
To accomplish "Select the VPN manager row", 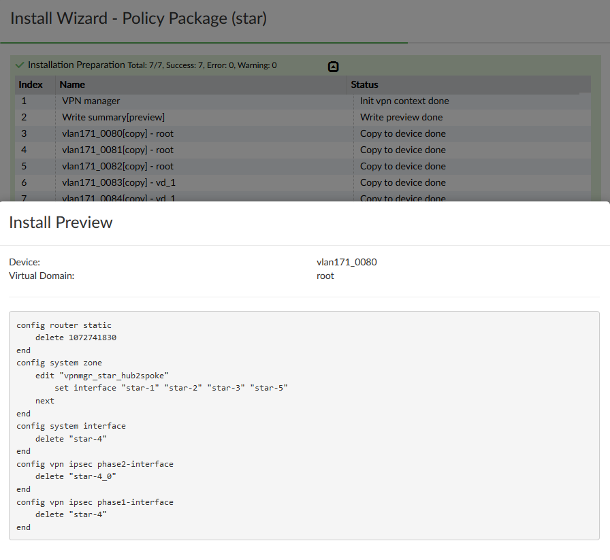I will pos(91,101).
